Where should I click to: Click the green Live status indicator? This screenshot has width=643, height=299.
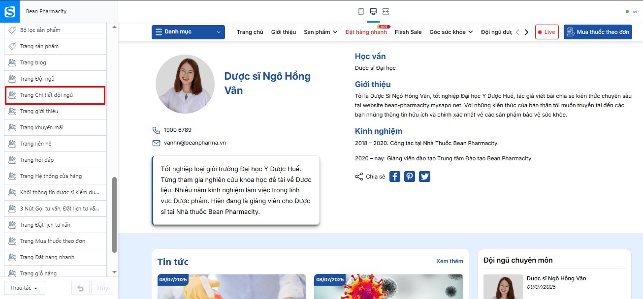point(632,11)
